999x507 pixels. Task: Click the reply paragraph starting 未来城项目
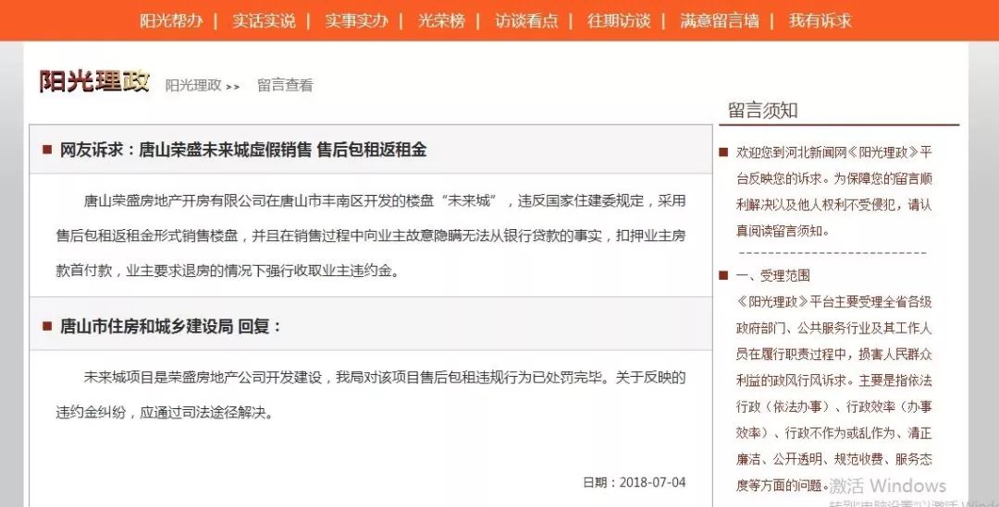pos(371,395)
